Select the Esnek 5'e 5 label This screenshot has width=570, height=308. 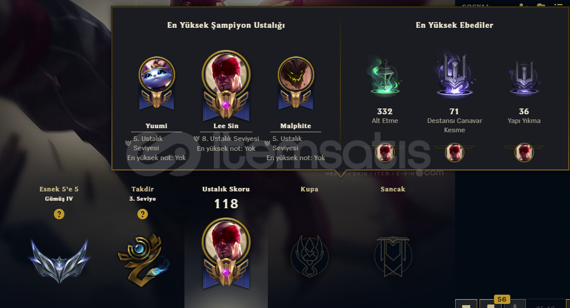click(x=59, y=189)
